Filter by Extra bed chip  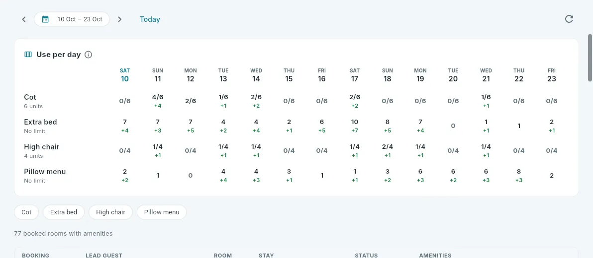(64, 212)
